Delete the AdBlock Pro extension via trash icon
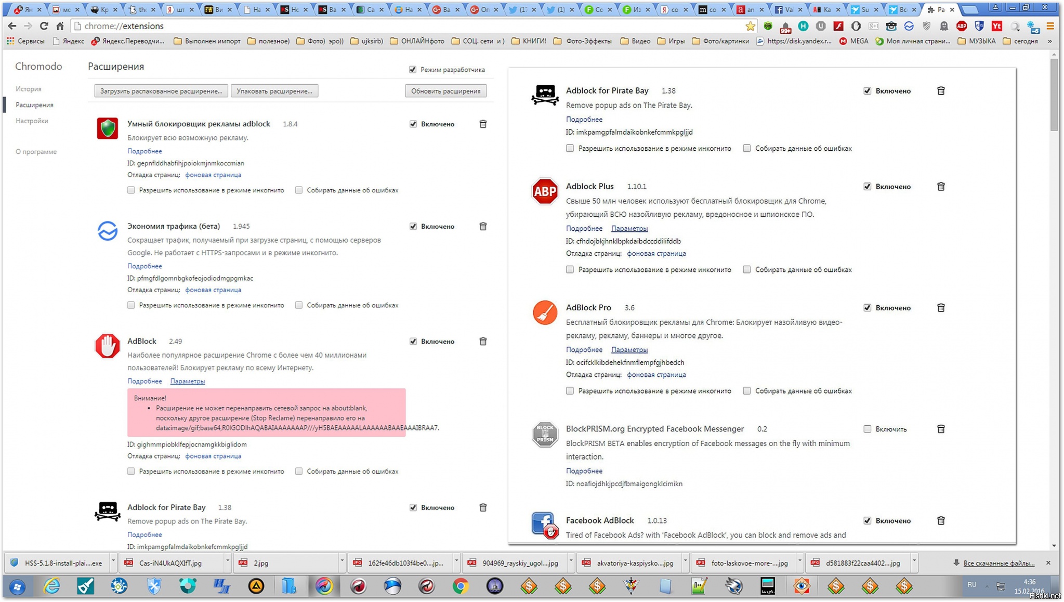 point(941,308)
